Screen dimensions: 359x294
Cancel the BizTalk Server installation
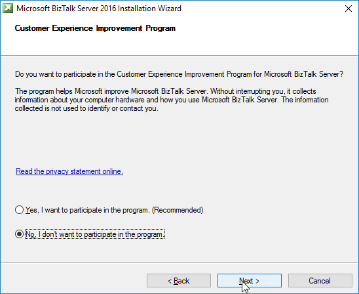click(320, 280)
